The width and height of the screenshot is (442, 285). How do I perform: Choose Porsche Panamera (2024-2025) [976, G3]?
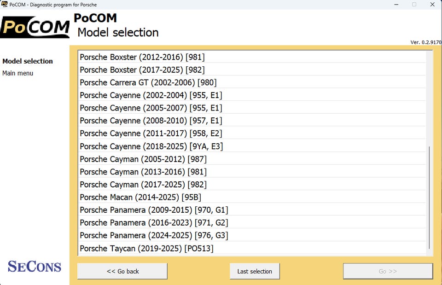pos(154,235)
